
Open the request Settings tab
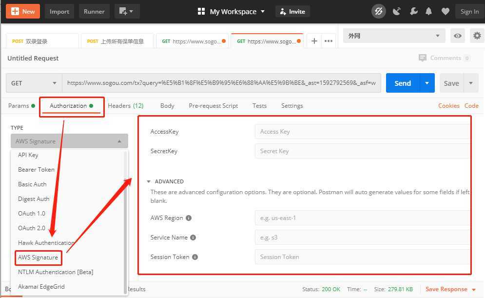point(292,106)
